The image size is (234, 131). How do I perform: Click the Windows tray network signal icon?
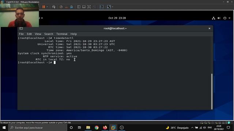point(201,128)
